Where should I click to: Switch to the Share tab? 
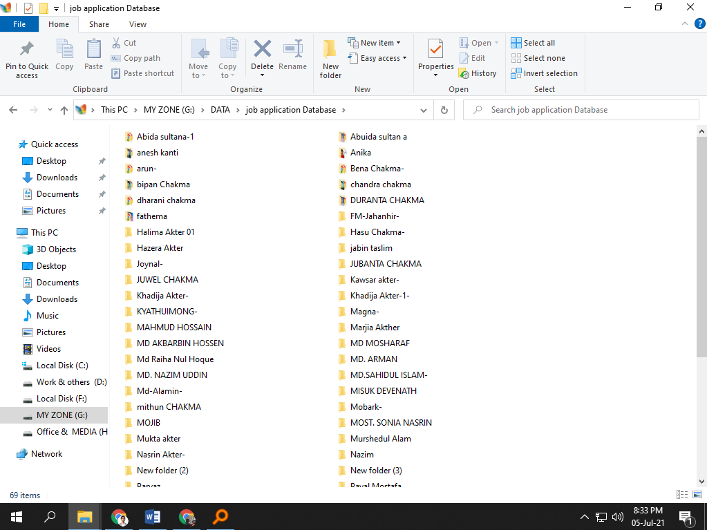(99, 24)
